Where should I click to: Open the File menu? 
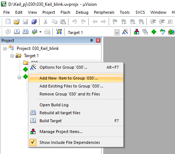[7, 12]
